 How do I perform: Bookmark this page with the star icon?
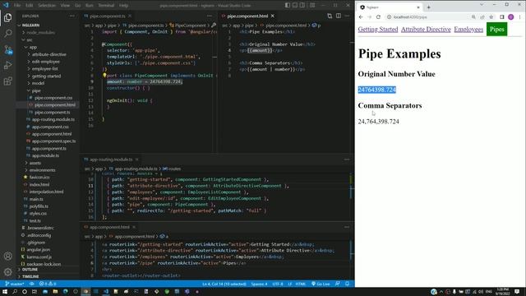(x=491, y=16)
